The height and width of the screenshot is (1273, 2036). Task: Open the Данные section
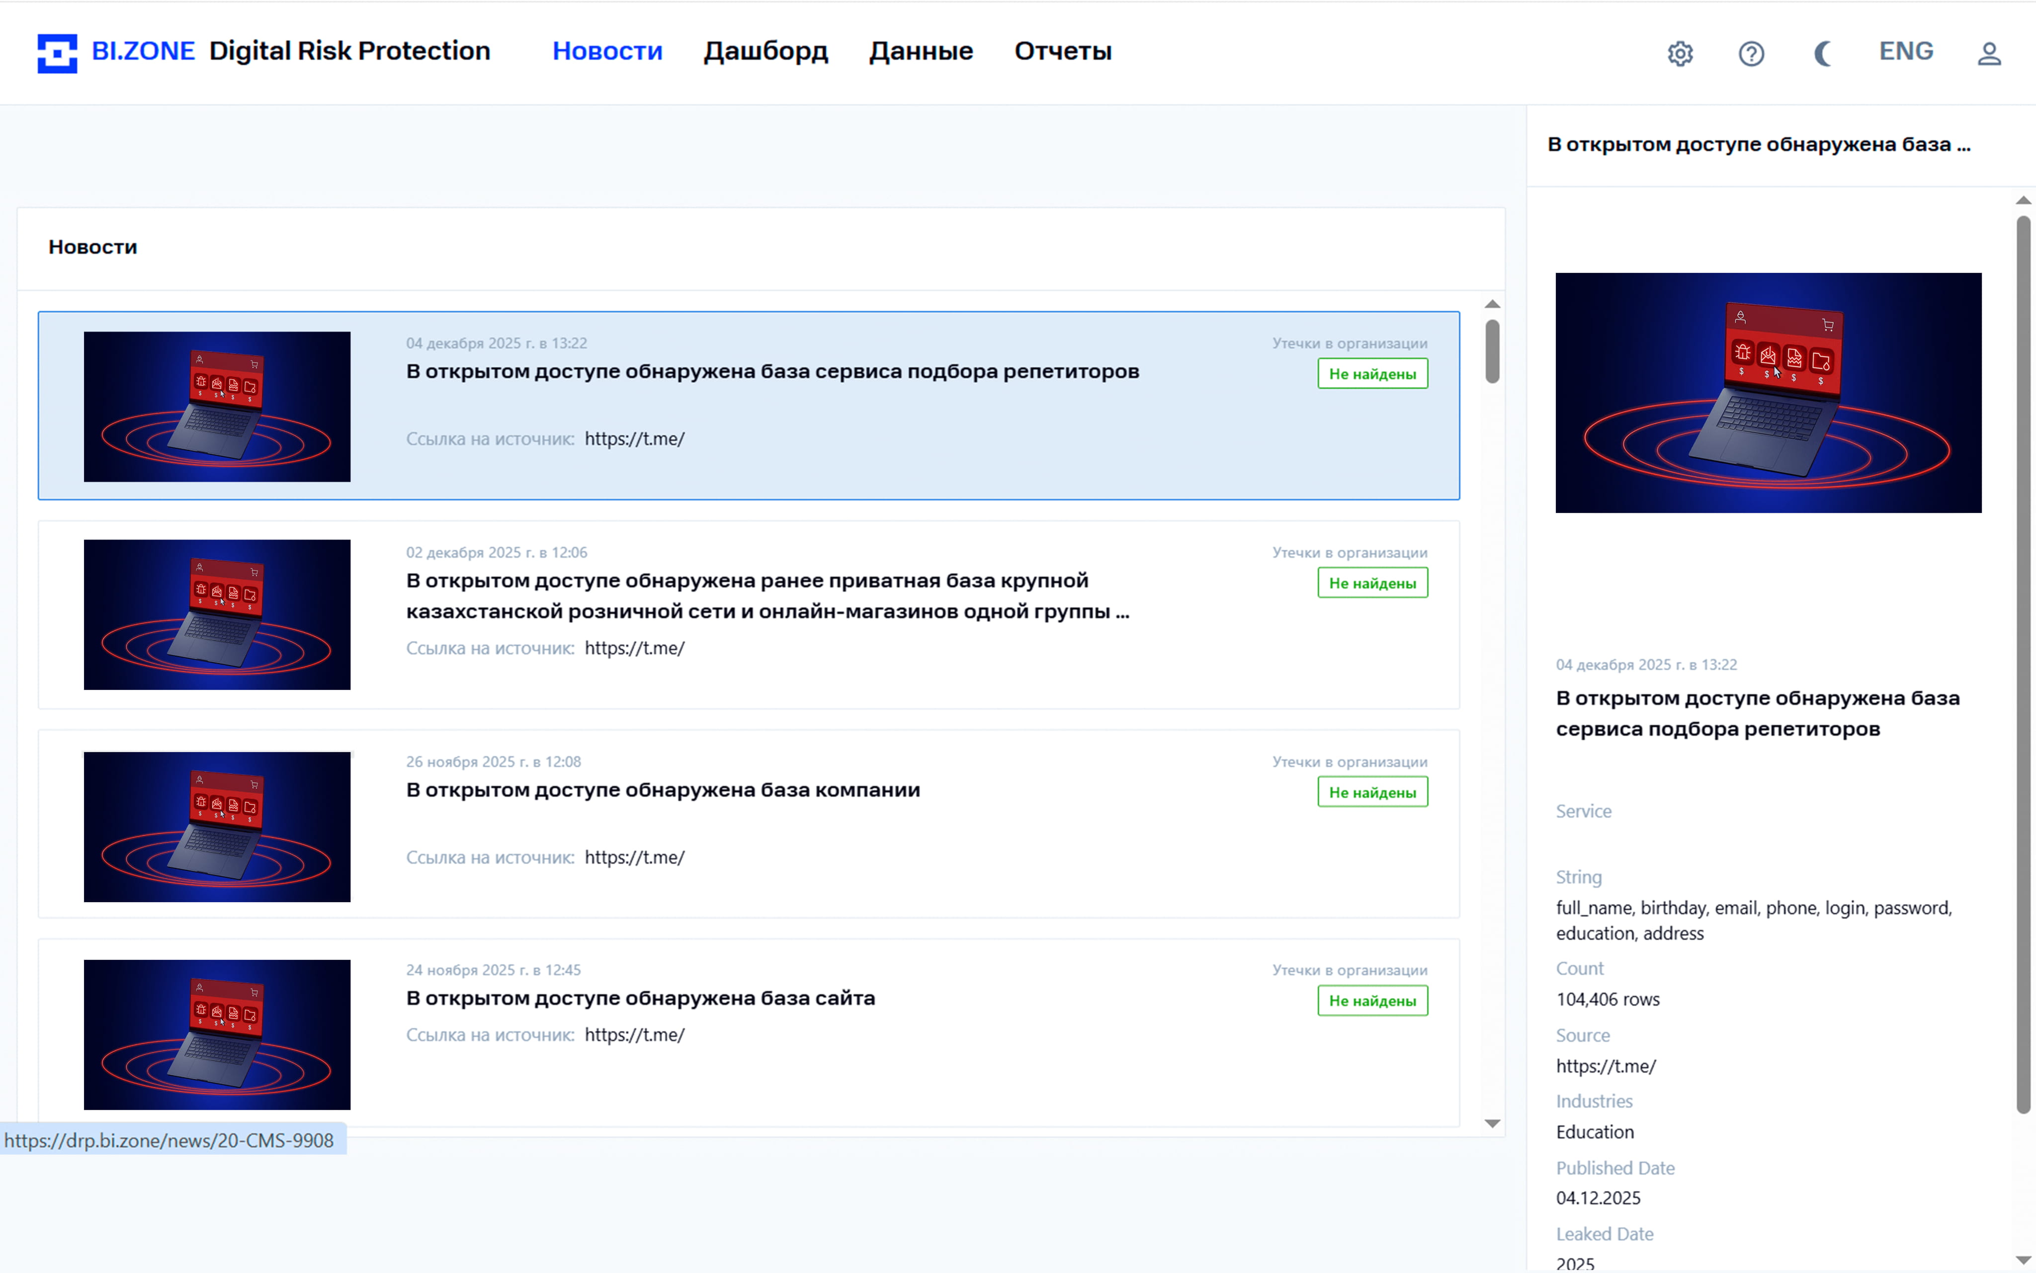click(x=921, y=51)
